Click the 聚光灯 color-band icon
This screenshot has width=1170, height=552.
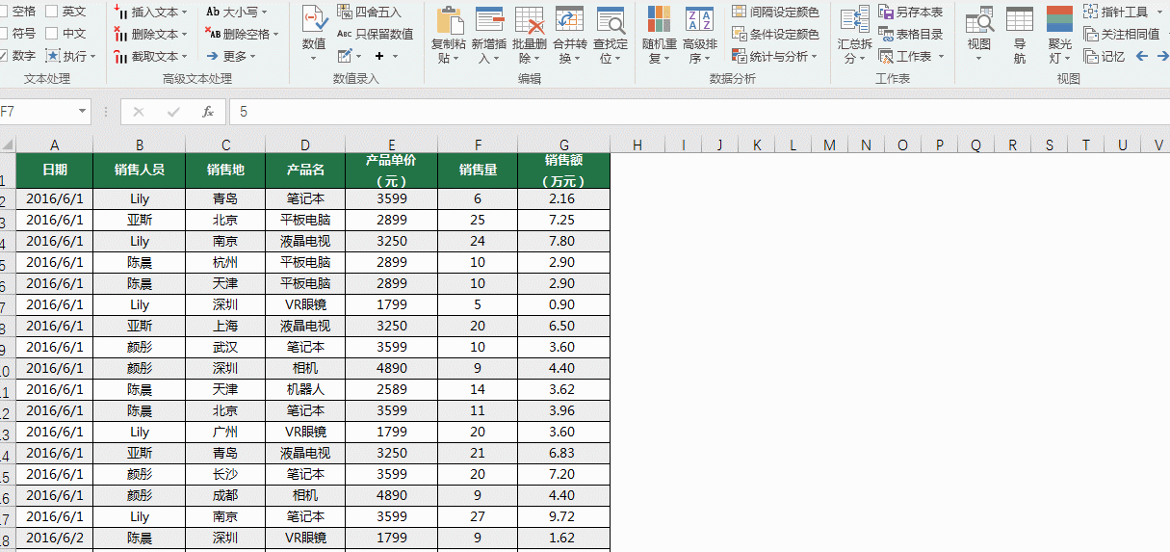tap(1060, 19)
